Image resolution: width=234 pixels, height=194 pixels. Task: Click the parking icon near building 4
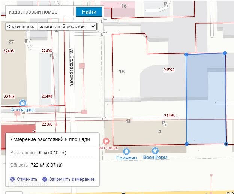click(165, 124)
